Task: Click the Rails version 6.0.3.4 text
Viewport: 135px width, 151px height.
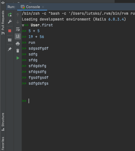Action: [116, 19]
